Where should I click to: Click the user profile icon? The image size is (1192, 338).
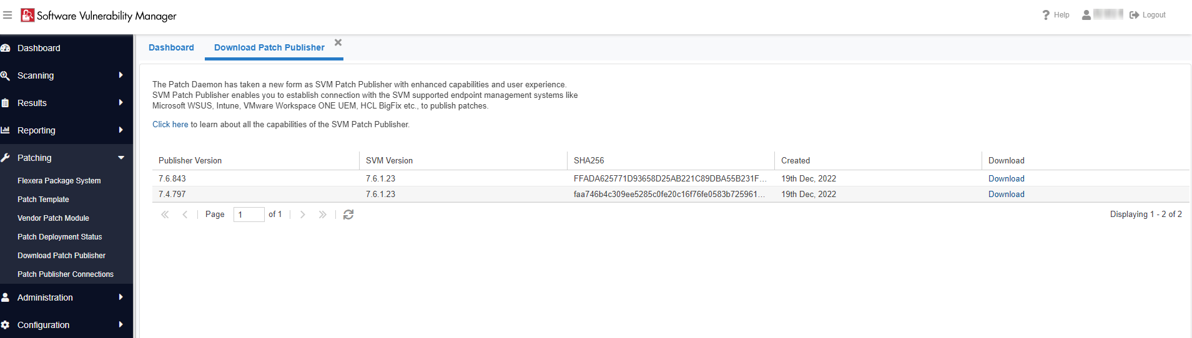(x=1086, y=15)
